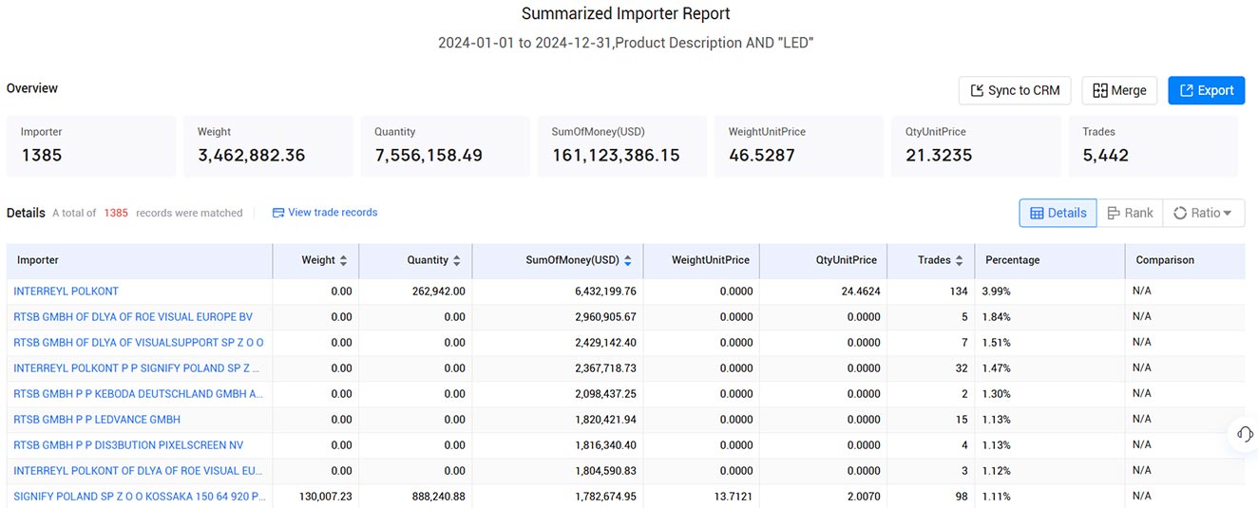Open INTERREYL POLKONT P P SIGNIFY POLAND importer
1258x508 pixels.
[137, 368]
